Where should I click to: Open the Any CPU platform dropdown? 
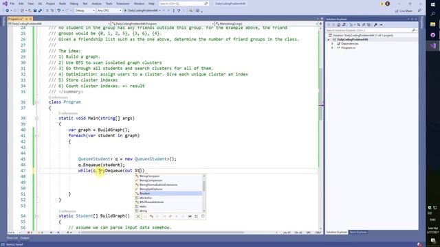pyautogui.click(x=109, y=11)
